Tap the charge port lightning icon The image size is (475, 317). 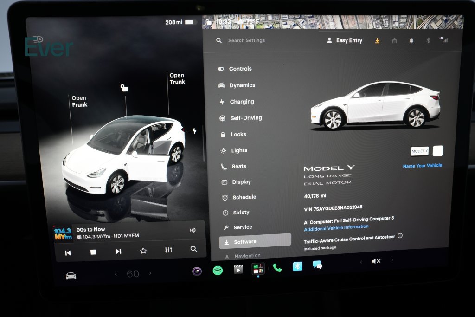(194, 130)
